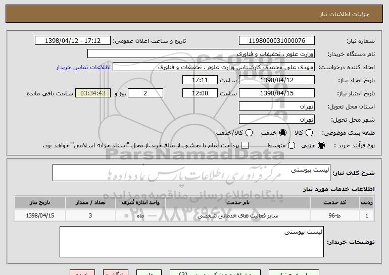Viewport: 389px width, 275px height.
Task: Toggle the اسناد خزانه اسلامی payment checkbox
Action: point(245,145)
